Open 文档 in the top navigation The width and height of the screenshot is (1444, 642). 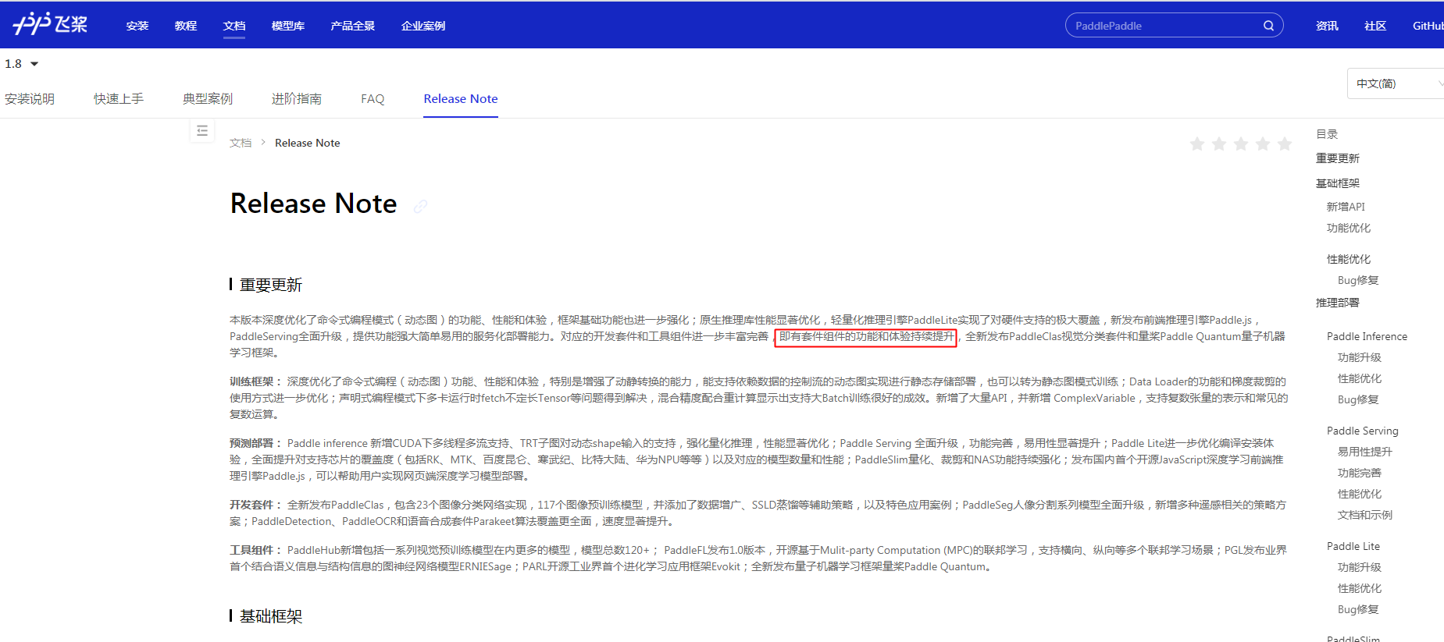click(x=234, y=26)
